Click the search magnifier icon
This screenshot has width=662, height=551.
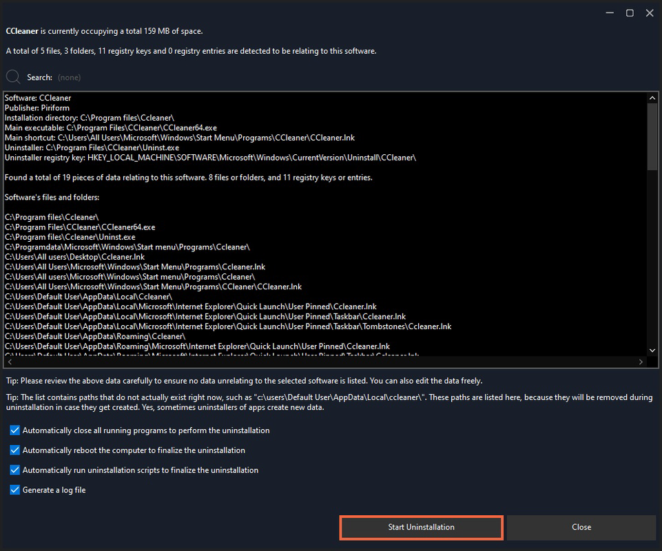(13, 77)
